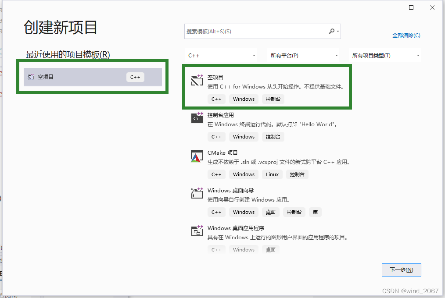The height and width of the screenshot is (298, 445).
Task: Click the C++ tag on recent 空项目
Action: [135, 77]
